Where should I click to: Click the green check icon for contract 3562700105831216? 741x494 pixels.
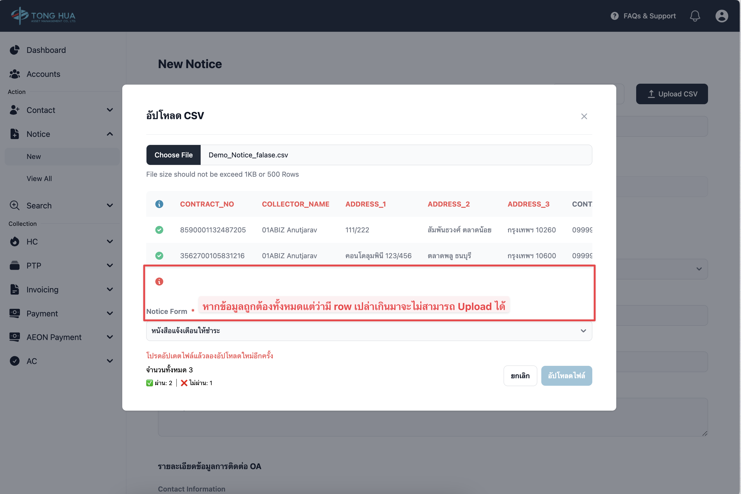click(159, 255)
